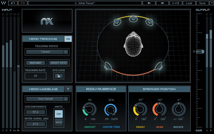Click the Center Trim knob
This screenshot has height=134, width=214.
(x=110, y=110)
